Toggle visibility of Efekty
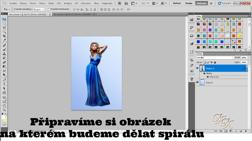Screen dimensions: 252x141 coord(204,73)
